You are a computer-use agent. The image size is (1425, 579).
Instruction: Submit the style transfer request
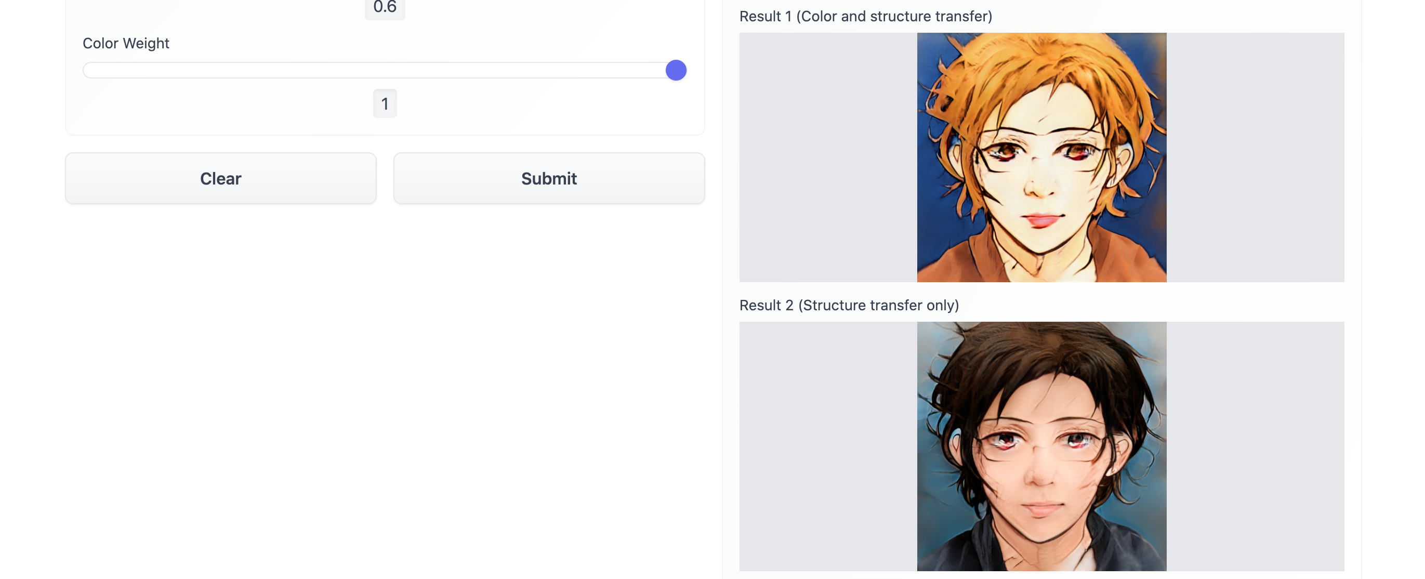coord(549,178)
